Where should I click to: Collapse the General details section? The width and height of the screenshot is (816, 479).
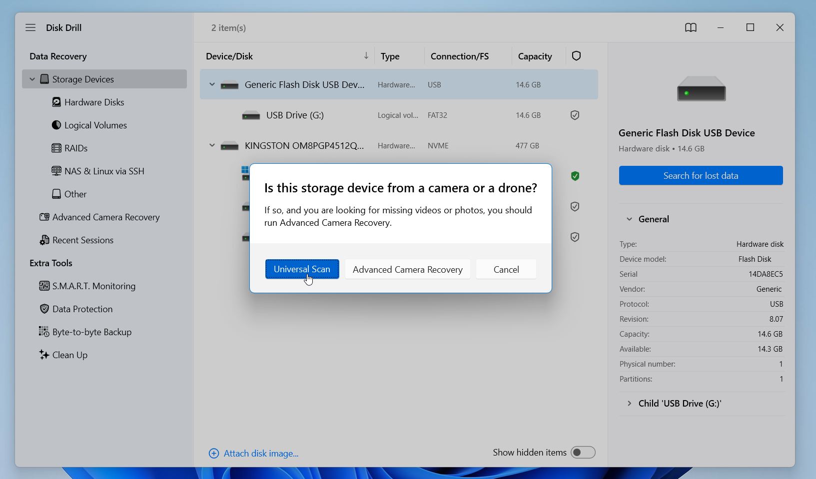[x=629, y=219]
